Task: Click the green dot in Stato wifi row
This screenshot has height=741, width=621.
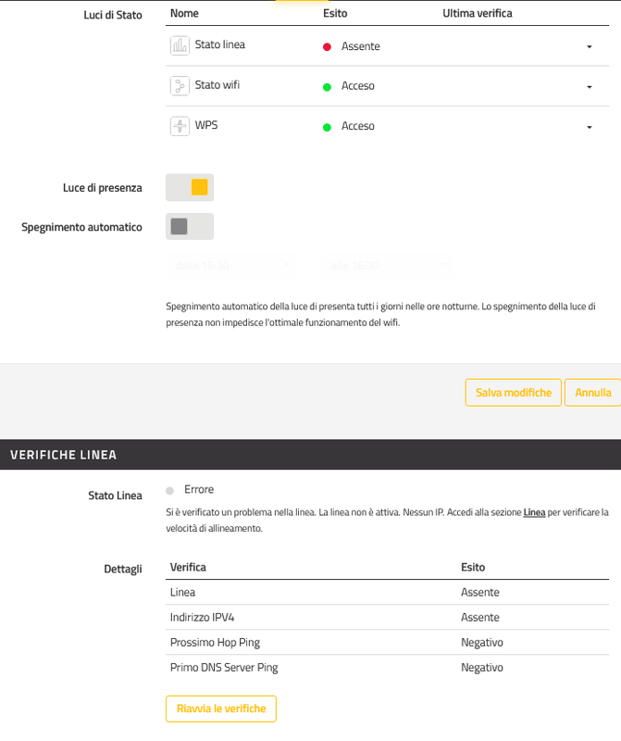Action: click(x=327, y=86)
